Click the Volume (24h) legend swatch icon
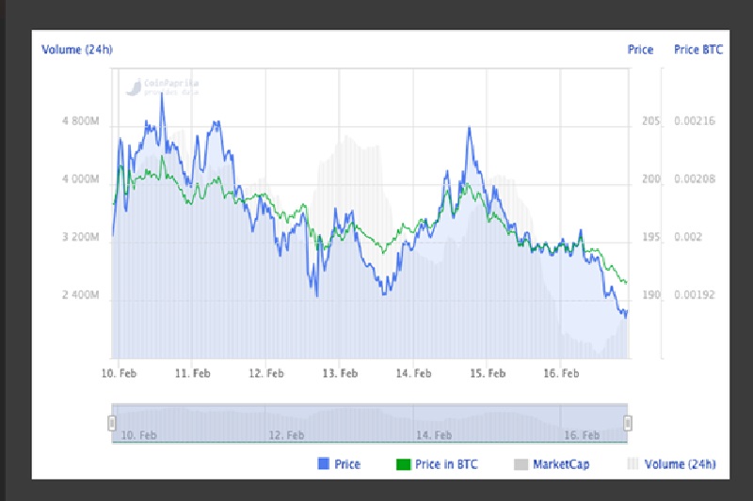 click(x=633, y=464)
